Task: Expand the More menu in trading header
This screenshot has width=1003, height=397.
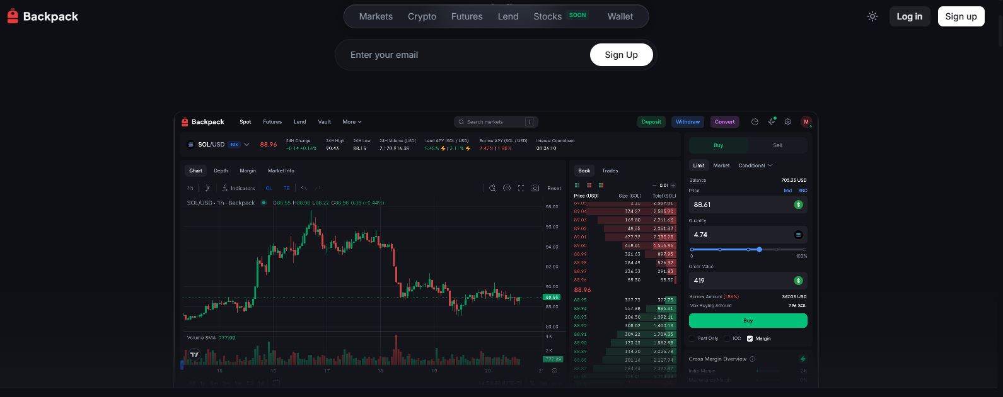Action: (x=352, y=121)
